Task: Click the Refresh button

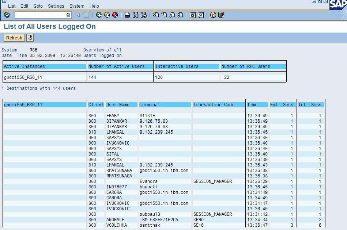Action: [x=14, y=38]
